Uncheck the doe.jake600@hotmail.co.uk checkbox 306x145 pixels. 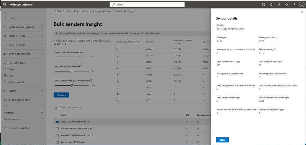click(57, 122)
